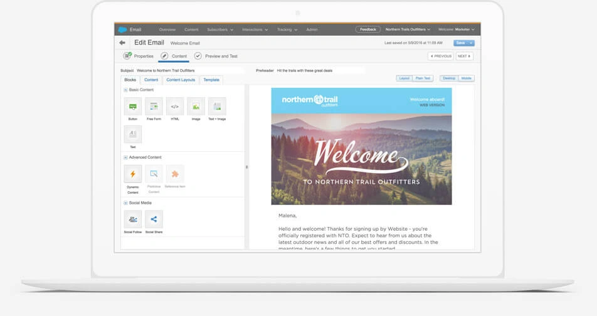Select the Button content block icon
The image size is (597, 316).
(133, 106)
